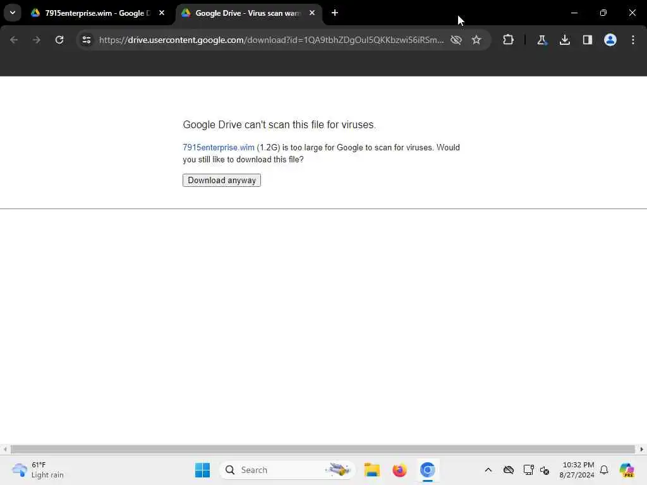Open the weather widget showing Light rain
The width and height of the screenshot is (647, 485).
(38, 470)
